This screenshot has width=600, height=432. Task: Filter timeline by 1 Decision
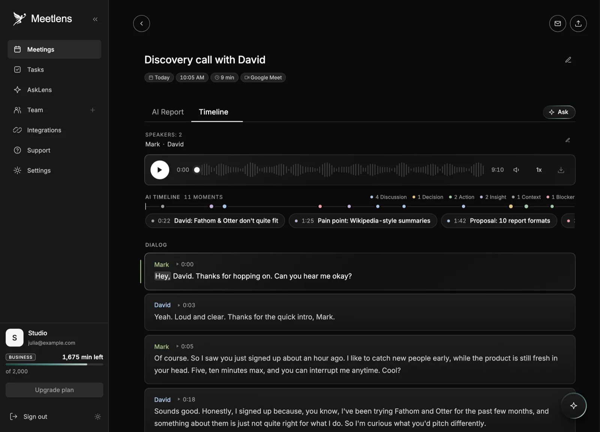pos(427,197)
